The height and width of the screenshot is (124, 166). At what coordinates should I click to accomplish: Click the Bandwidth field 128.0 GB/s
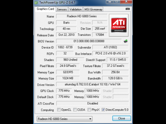[115, 78]
